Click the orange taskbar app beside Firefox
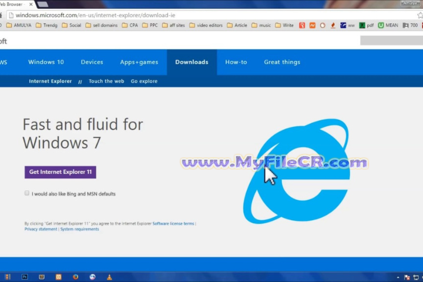This screenshot has width=423, height=282. tap(59, 277)
